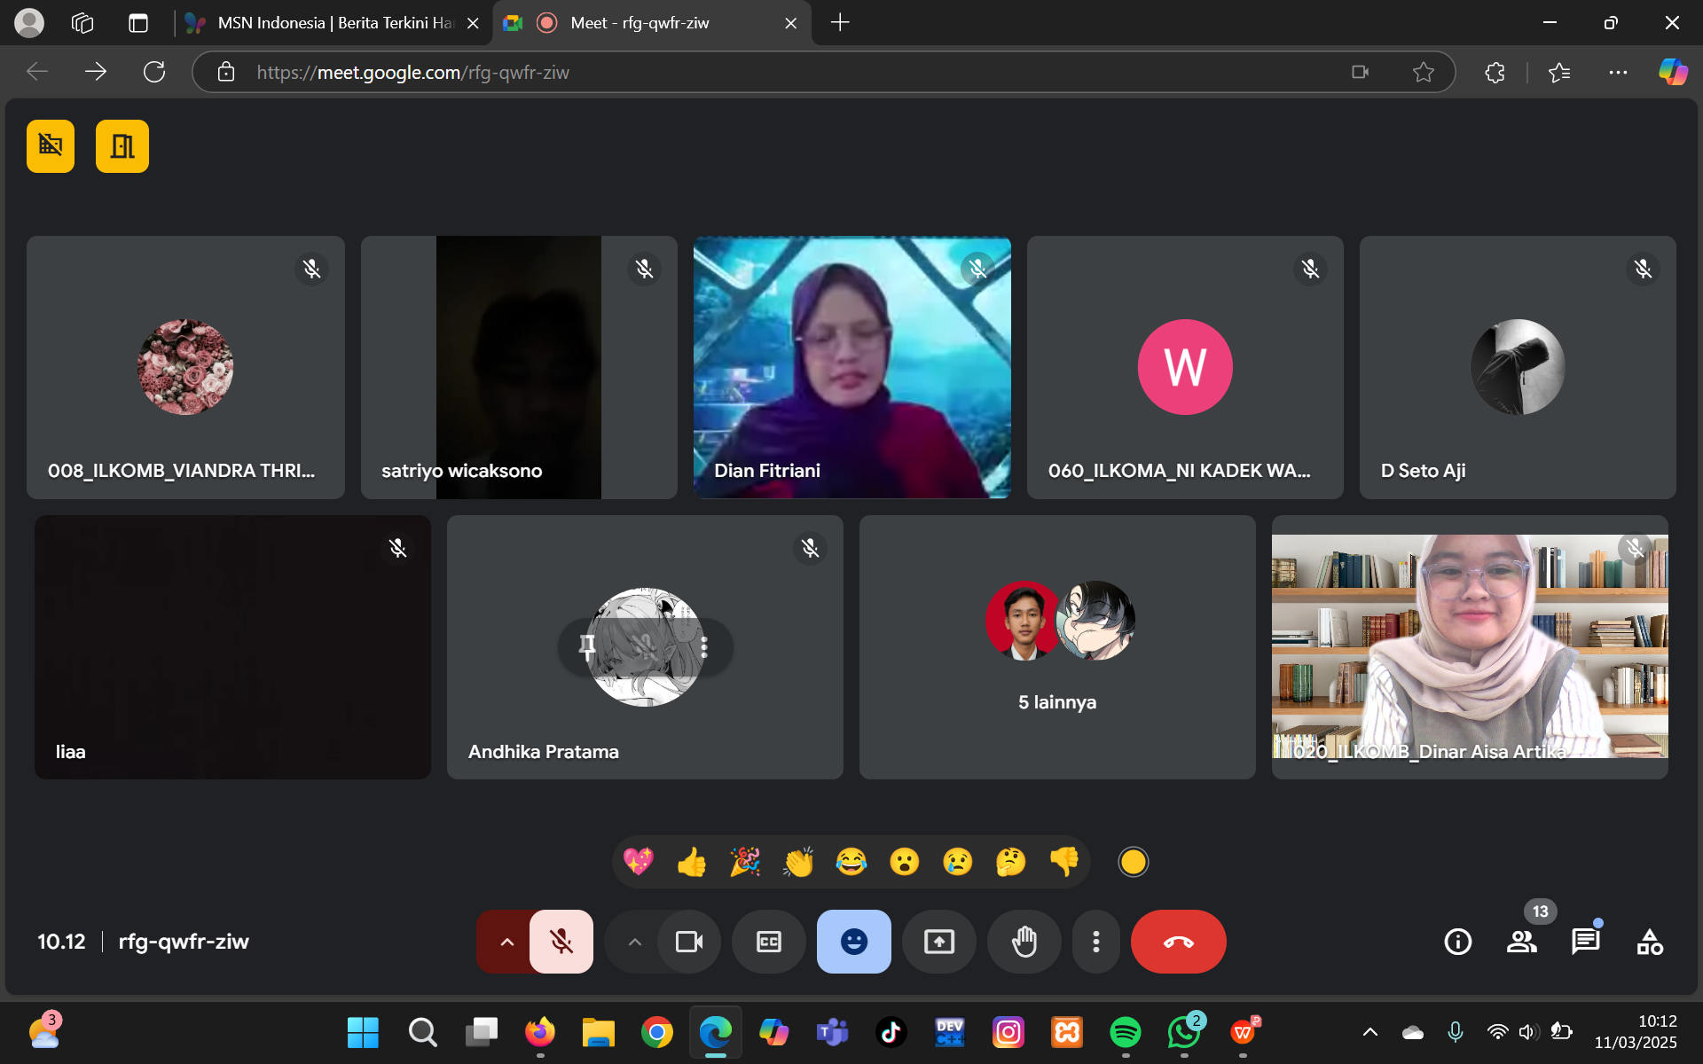Open the activities shapes icon
Viewport: 1703px width, 1064px height.
(x=1650, y=942)
